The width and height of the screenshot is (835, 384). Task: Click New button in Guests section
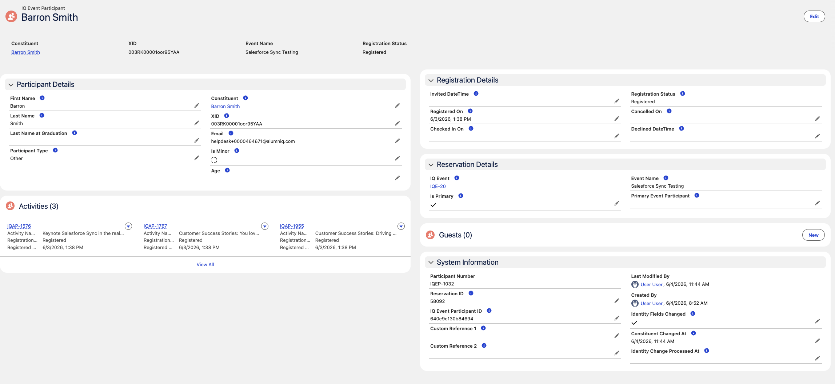[814, 235]
